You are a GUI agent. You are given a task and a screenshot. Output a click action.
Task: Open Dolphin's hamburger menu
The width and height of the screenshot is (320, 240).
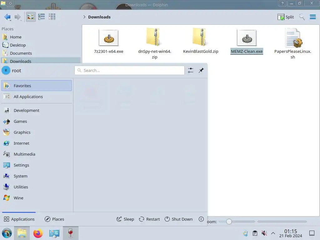pyautogui.click(x=312, y=17)
